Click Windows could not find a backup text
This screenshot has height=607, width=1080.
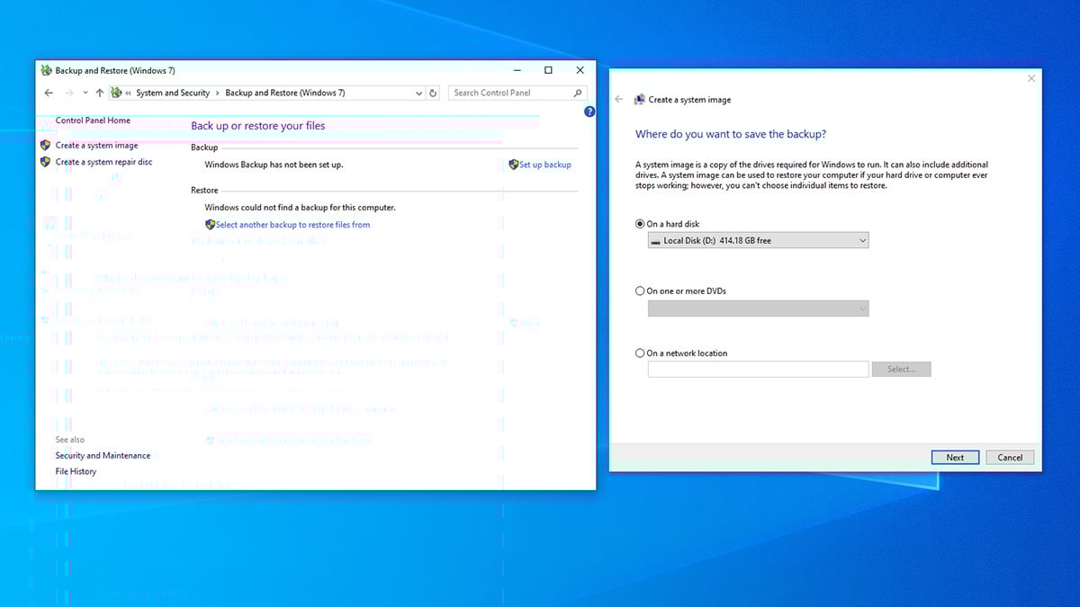(300, 208)
